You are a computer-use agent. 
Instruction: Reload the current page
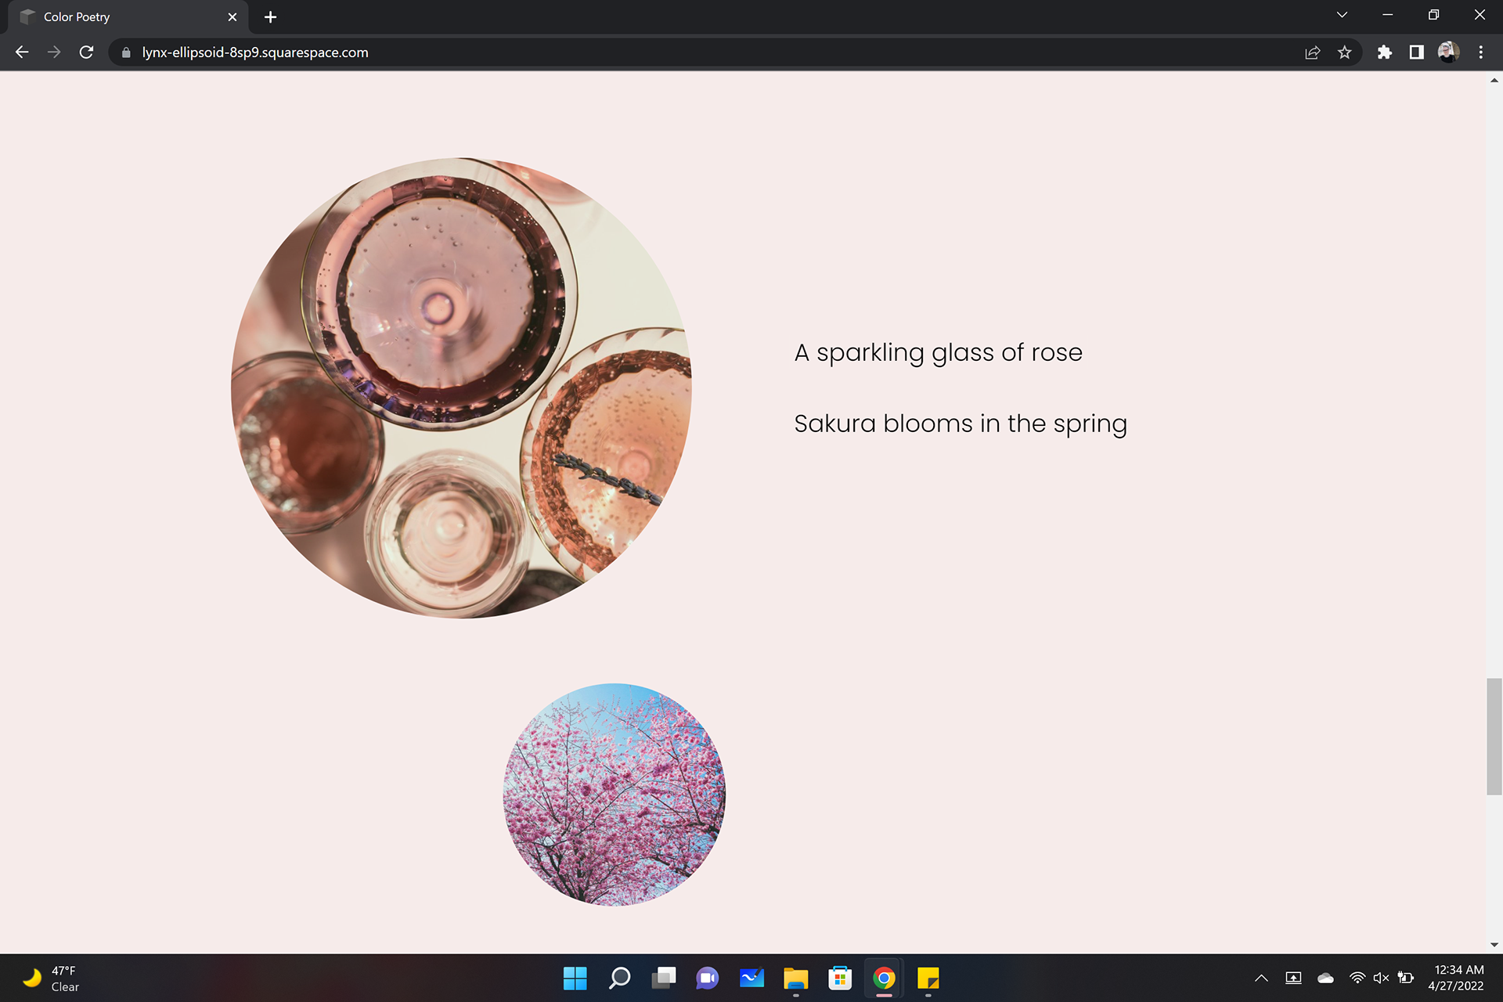point(86,52)
